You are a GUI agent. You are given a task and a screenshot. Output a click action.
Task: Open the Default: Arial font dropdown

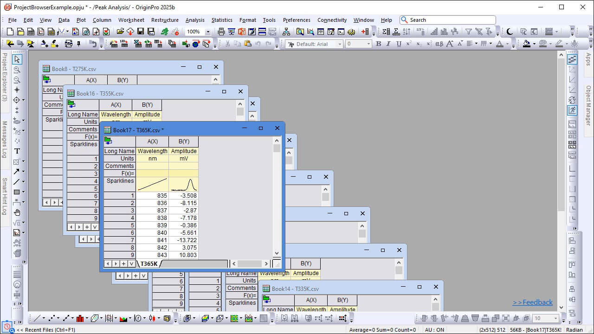[340, 44]
